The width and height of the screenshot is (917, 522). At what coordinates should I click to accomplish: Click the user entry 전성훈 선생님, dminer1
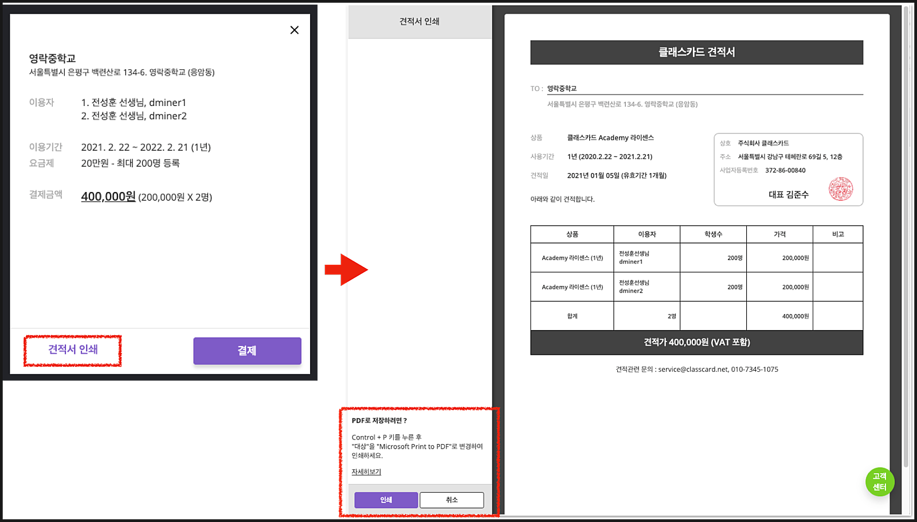pos(134,103)
